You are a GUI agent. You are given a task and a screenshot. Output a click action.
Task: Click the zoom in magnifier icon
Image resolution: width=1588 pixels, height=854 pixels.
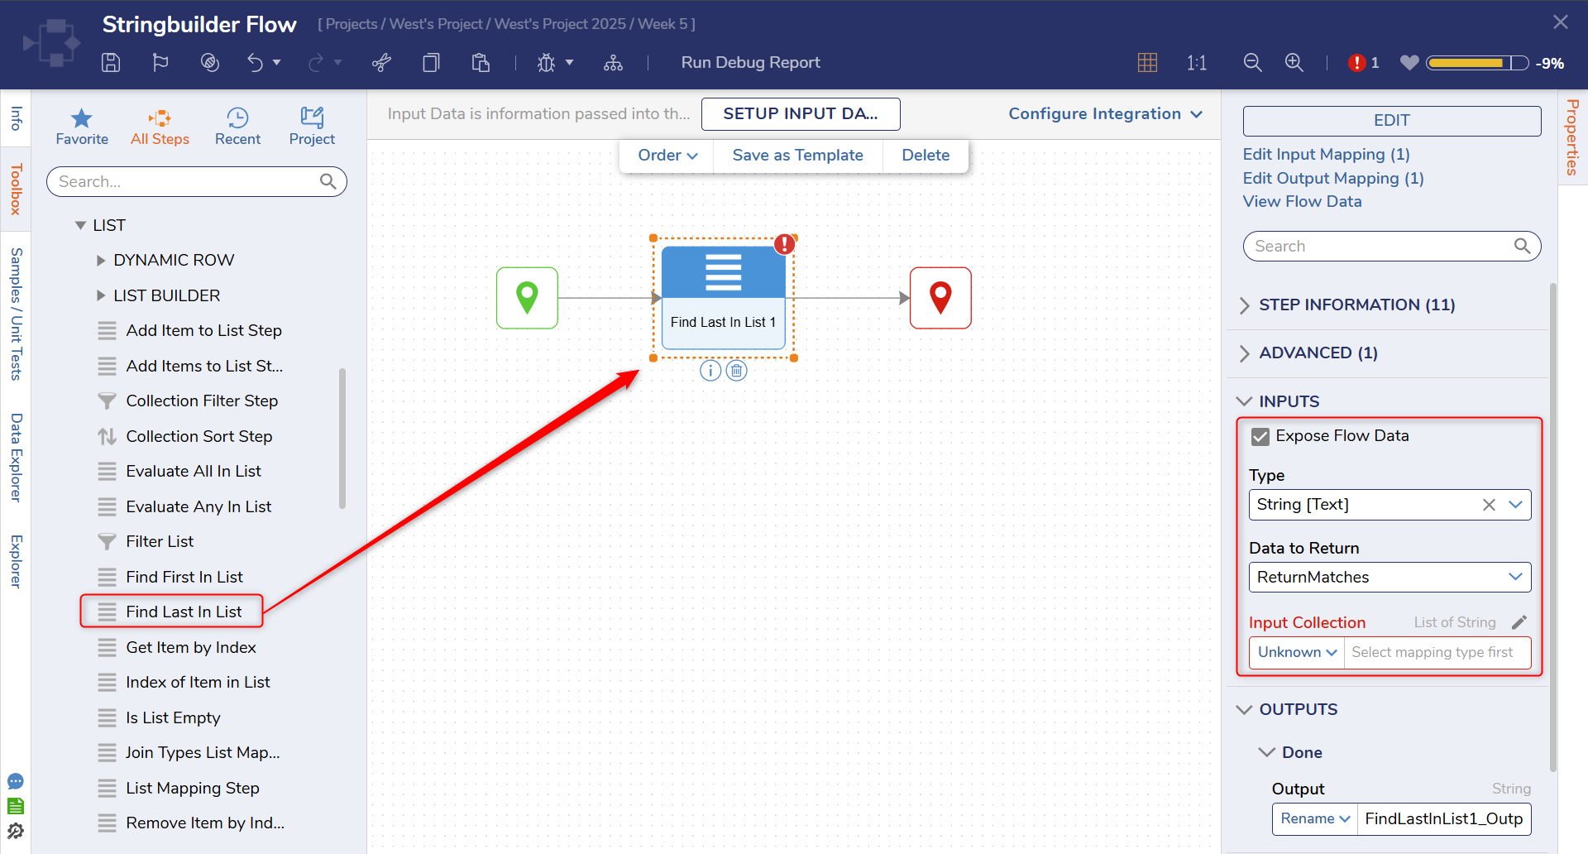tap(1294, 63)
